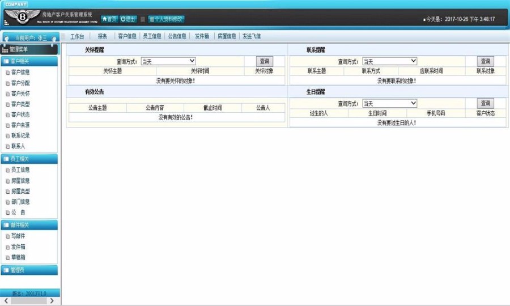Open 员工信息 in the top menu bar
The height and width of the screenshot is (306, 510).
click(x=152, y=36)
